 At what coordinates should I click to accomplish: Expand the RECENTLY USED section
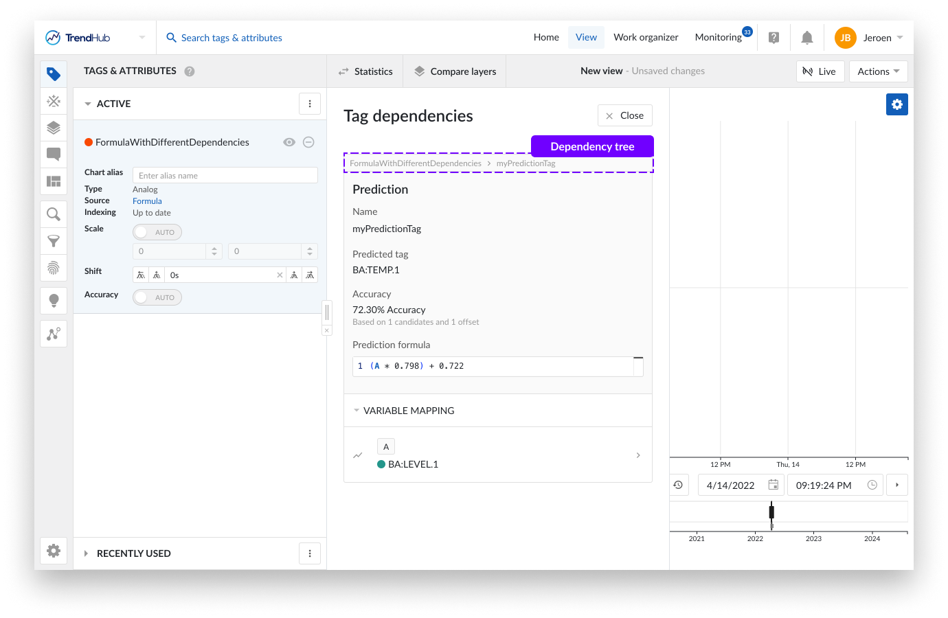pos(87,553)
